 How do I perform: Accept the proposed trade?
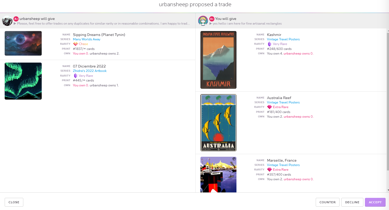(375, 202)
